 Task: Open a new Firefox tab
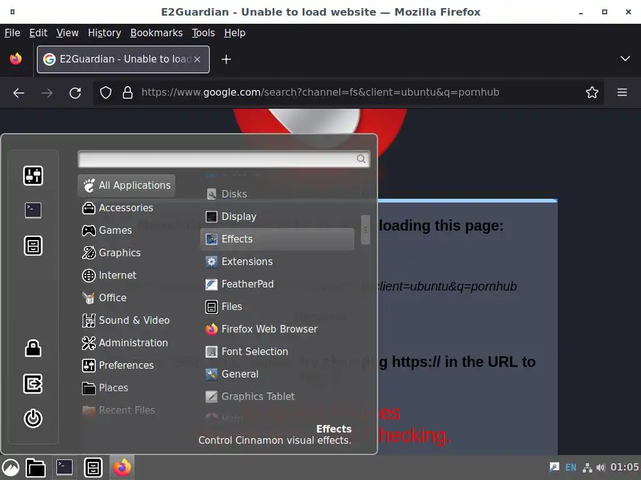pyautogui.click(x=226, y=59)
